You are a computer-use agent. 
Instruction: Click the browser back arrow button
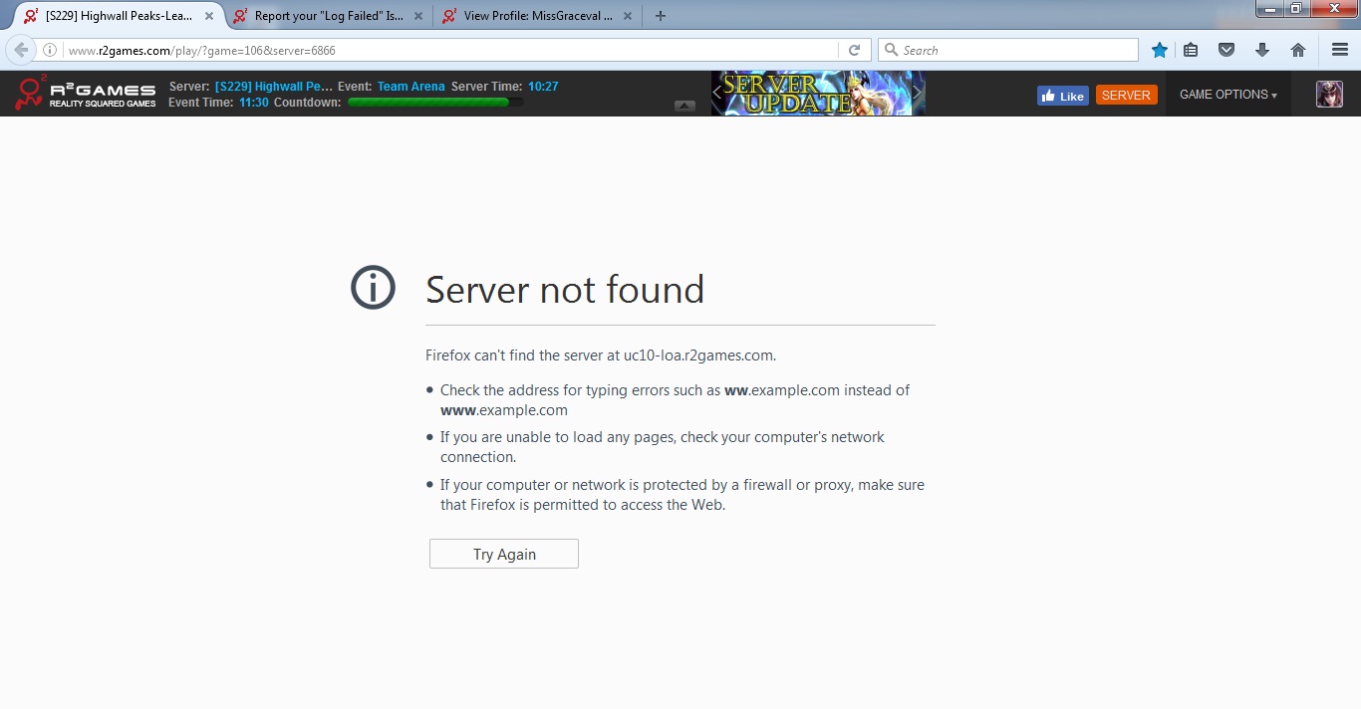click(x=21, y=50)
